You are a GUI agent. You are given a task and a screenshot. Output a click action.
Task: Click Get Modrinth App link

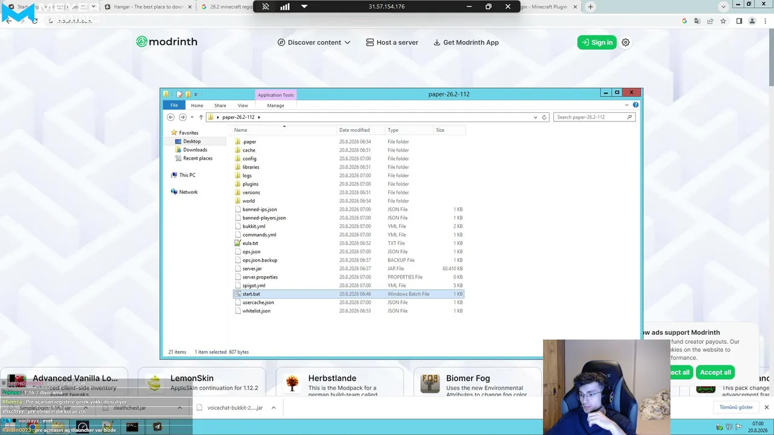pyautogui.click(x=466, y=42)
